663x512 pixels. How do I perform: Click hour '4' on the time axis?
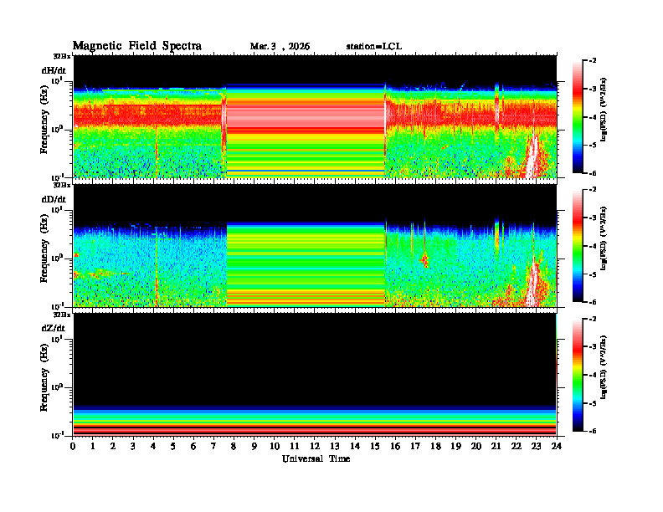coord(153,447)
